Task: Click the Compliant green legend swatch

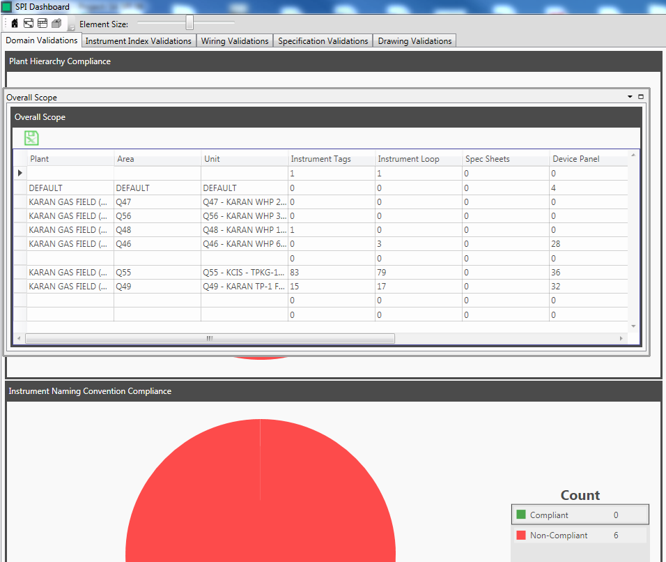Action: click(x=521, y=515)
